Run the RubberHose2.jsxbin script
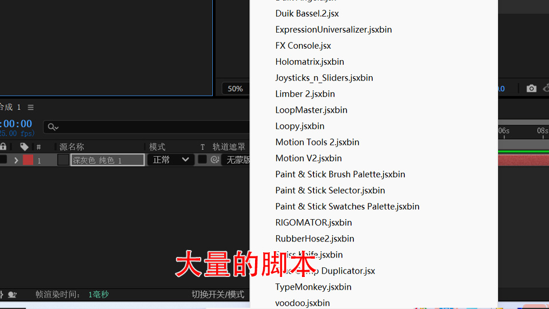This screenshot has width=549, height=309. (x=315, y=239)
